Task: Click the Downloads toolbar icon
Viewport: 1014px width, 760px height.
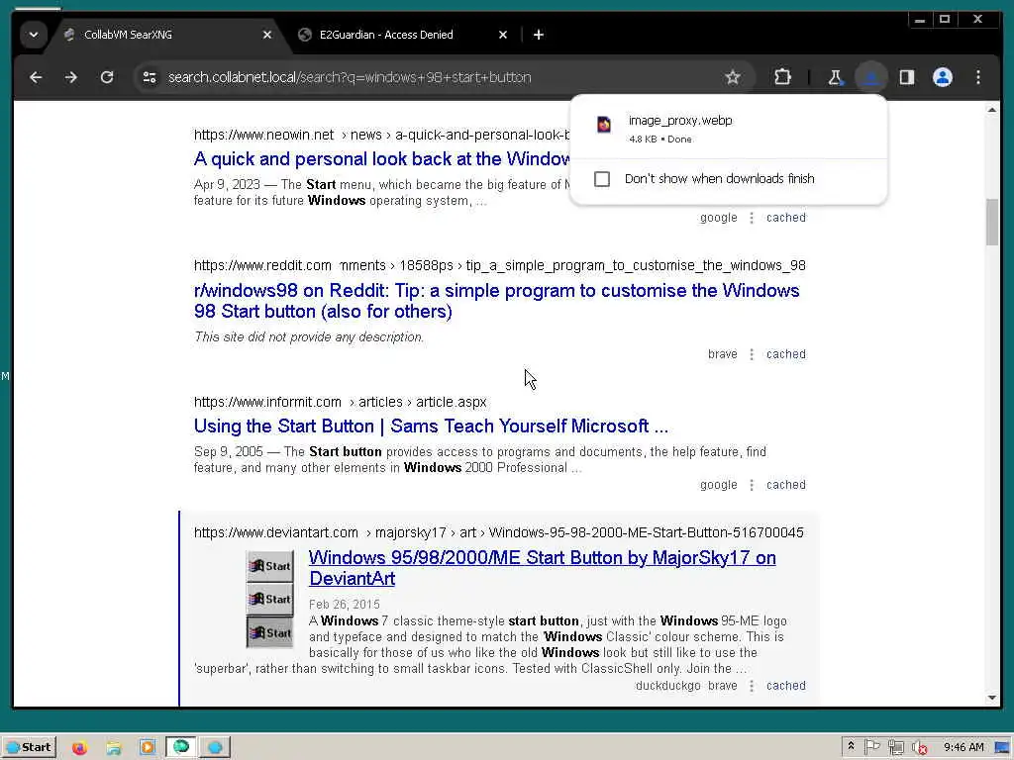Action: click(x=871, y=77)
